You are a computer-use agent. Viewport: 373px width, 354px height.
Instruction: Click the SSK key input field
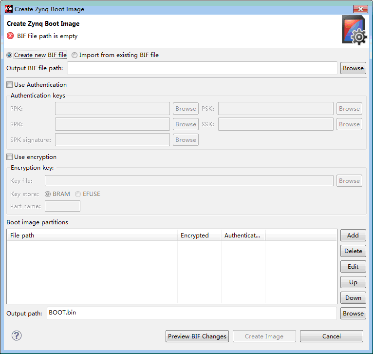276,124
